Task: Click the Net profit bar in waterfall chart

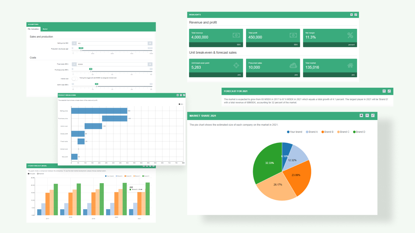Action: coord(75,157)
